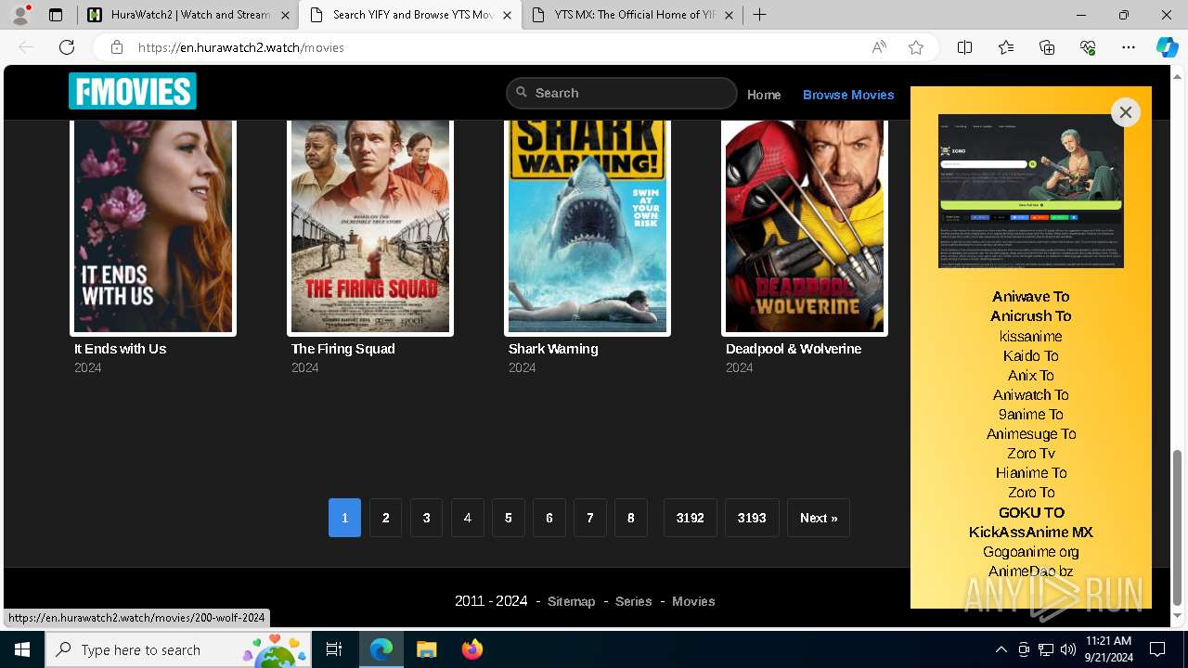Open Favorites list icon
This screenshot has width=1188, height=668.
(1006, 47)
